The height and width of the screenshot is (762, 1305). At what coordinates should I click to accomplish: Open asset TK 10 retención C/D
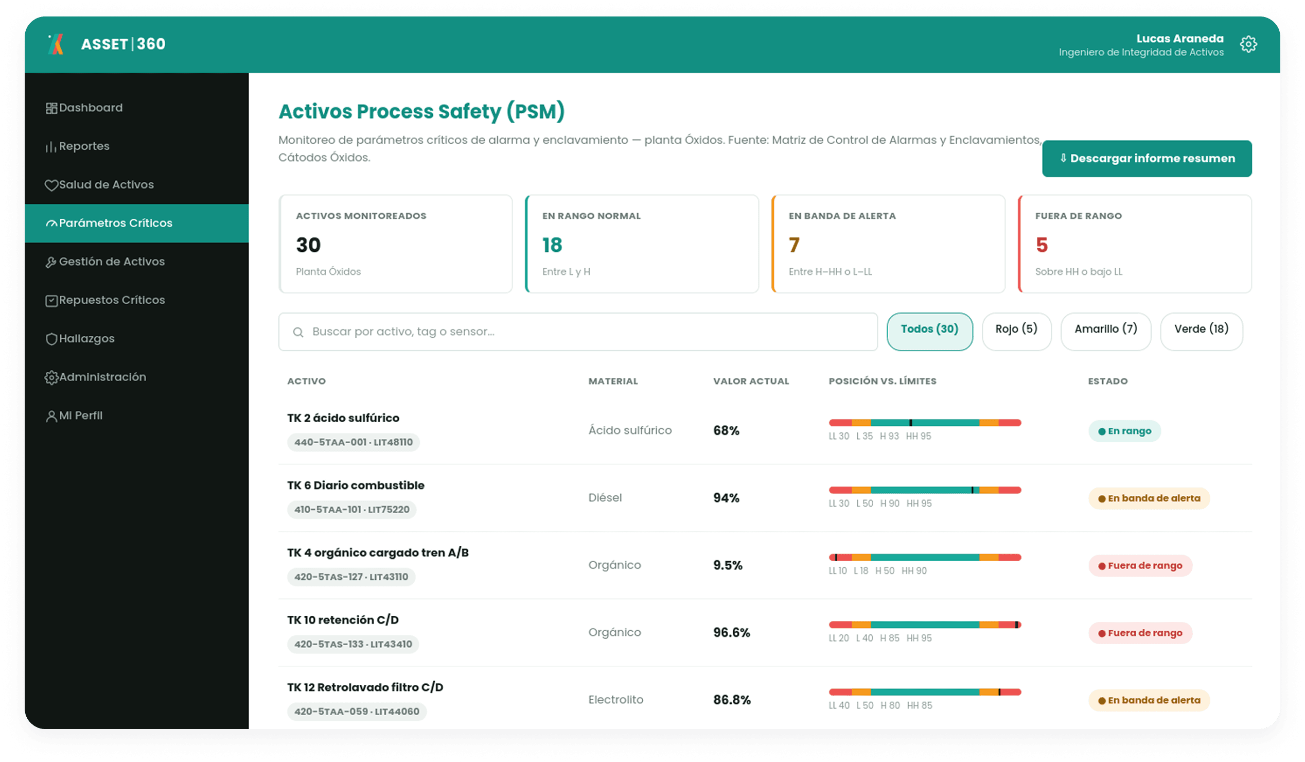(x=343, y=620)
